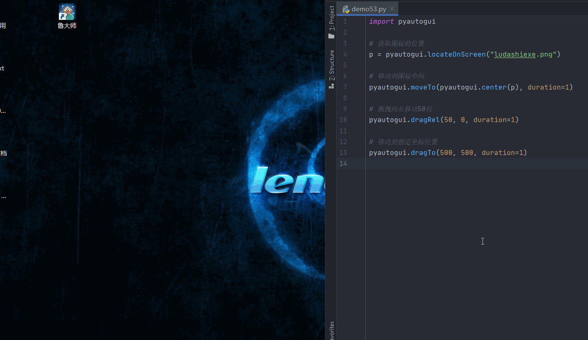
Task: Click 'pyautogui' on the import line
Action: tap(417, 21)
